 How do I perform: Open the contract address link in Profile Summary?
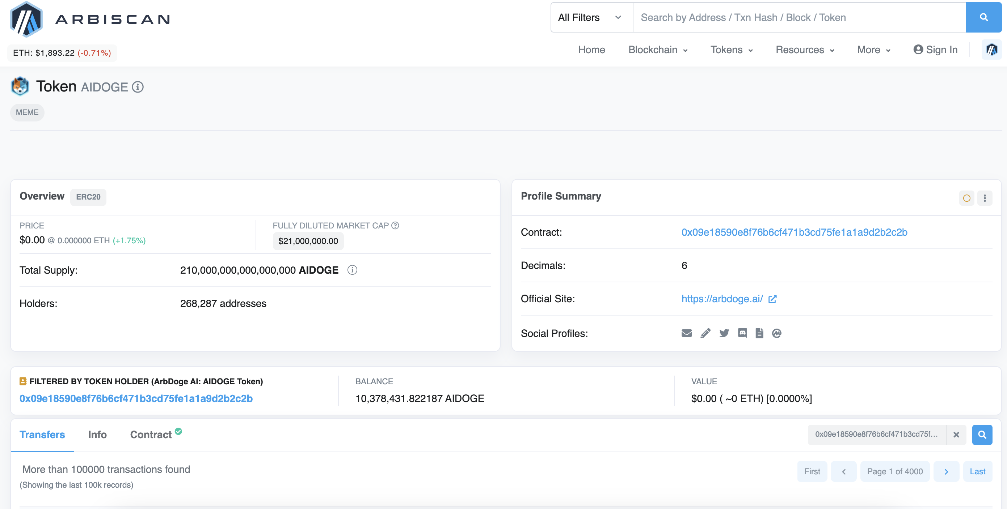click(794, 232)
